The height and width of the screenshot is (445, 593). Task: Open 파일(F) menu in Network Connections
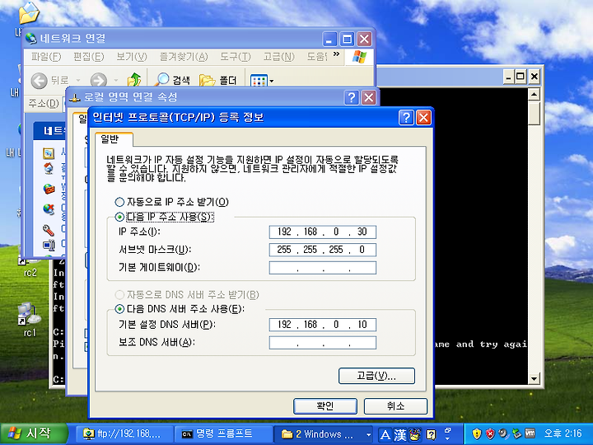tap(46, 57)
